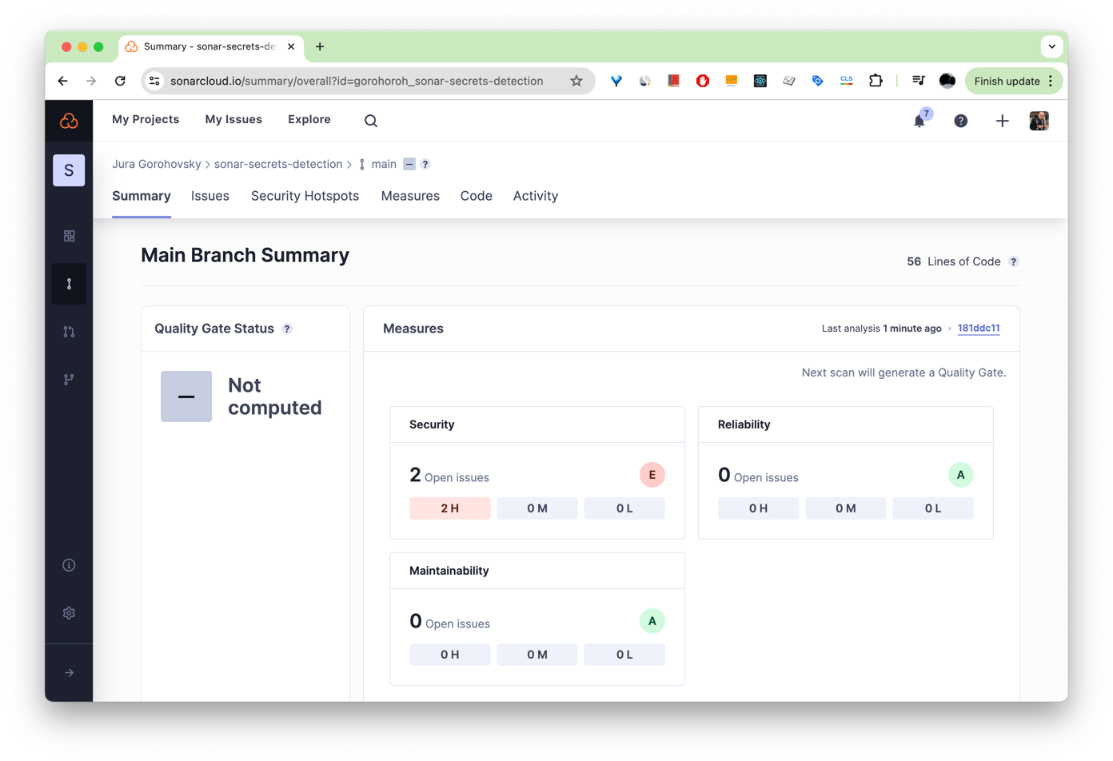This screenshot has width=1113, height=761.
Task: Open the Measures tab
Action: tap(410, 196)
